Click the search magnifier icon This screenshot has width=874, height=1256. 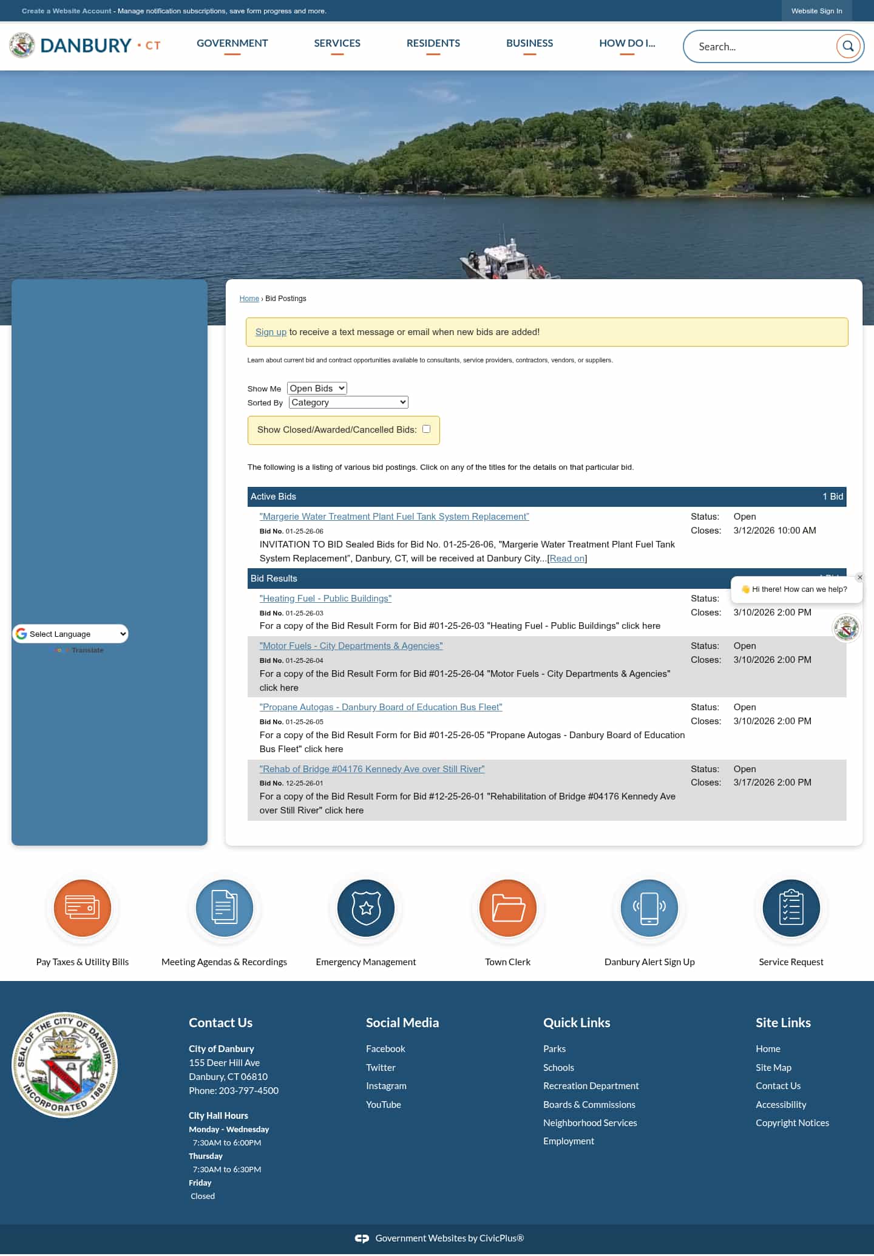[x=848, y=46]
